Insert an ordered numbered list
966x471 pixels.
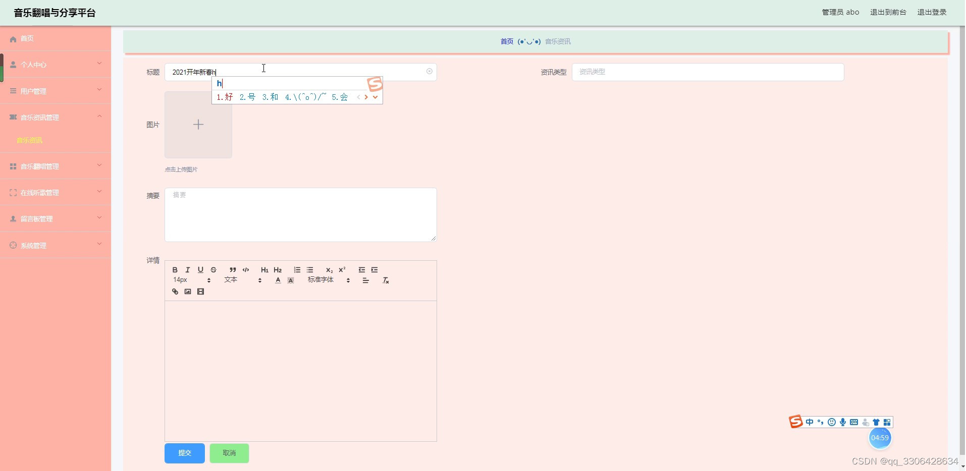click(x=297, y=270)
